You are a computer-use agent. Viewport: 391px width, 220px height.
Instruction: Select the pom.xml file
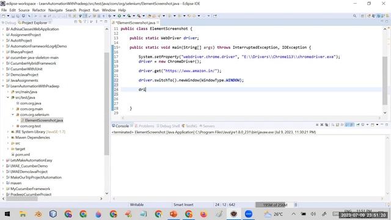pyautogui.click(x=23, y=155)
